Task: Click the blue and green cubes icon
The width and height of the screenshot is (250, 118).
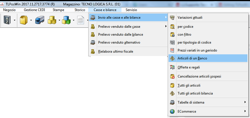Action: (66, 20)
